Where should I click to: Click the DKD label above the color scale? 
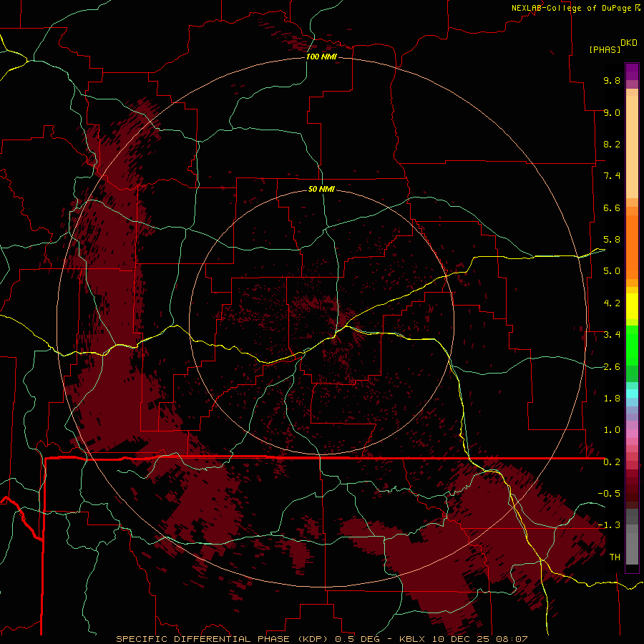629,43
